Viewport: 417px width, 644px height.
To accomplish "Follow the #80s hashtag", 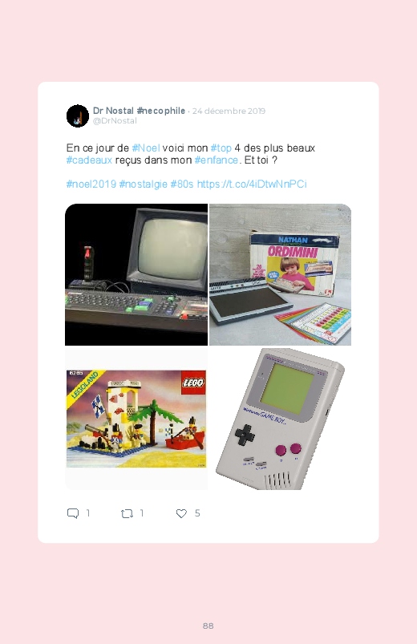I will [181, 184].
